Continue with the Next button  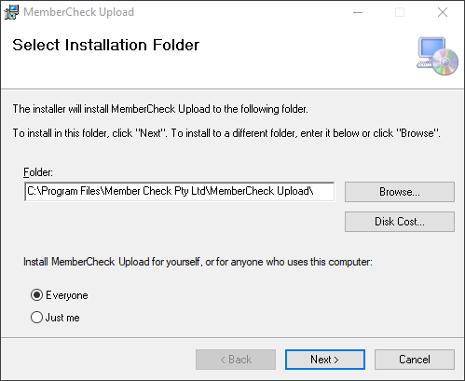point(325,360)
